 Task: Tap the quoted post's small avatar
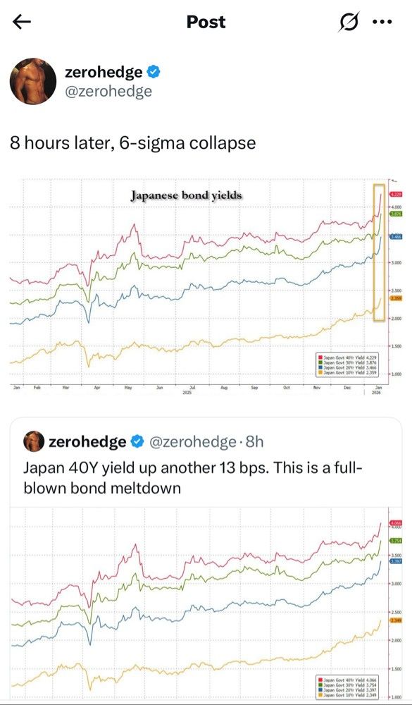click(x=34, y=441)
